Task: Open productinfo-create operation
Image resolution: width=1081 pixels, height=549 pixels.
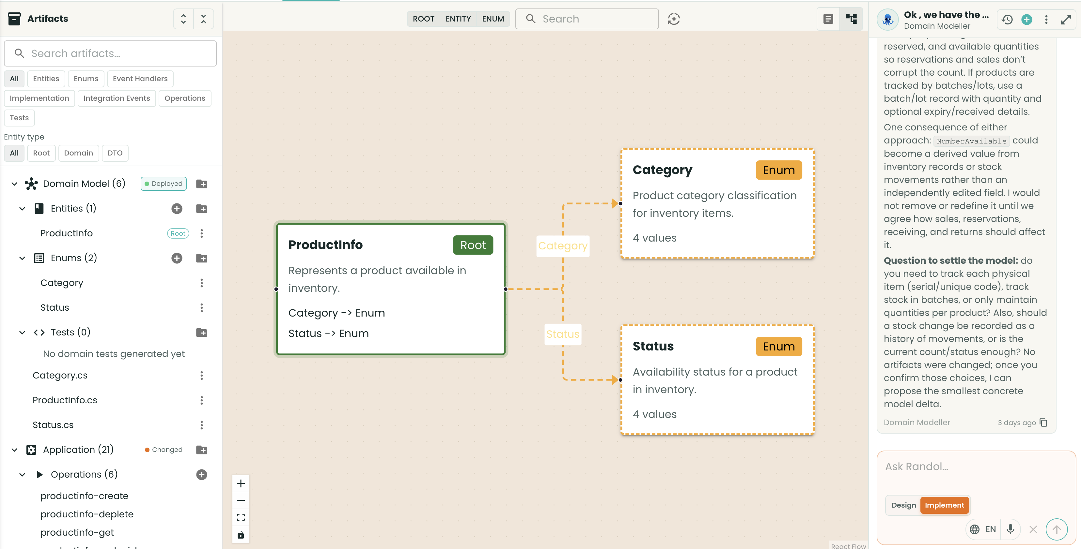Action: pyautogui.click(x=84, y=496)
